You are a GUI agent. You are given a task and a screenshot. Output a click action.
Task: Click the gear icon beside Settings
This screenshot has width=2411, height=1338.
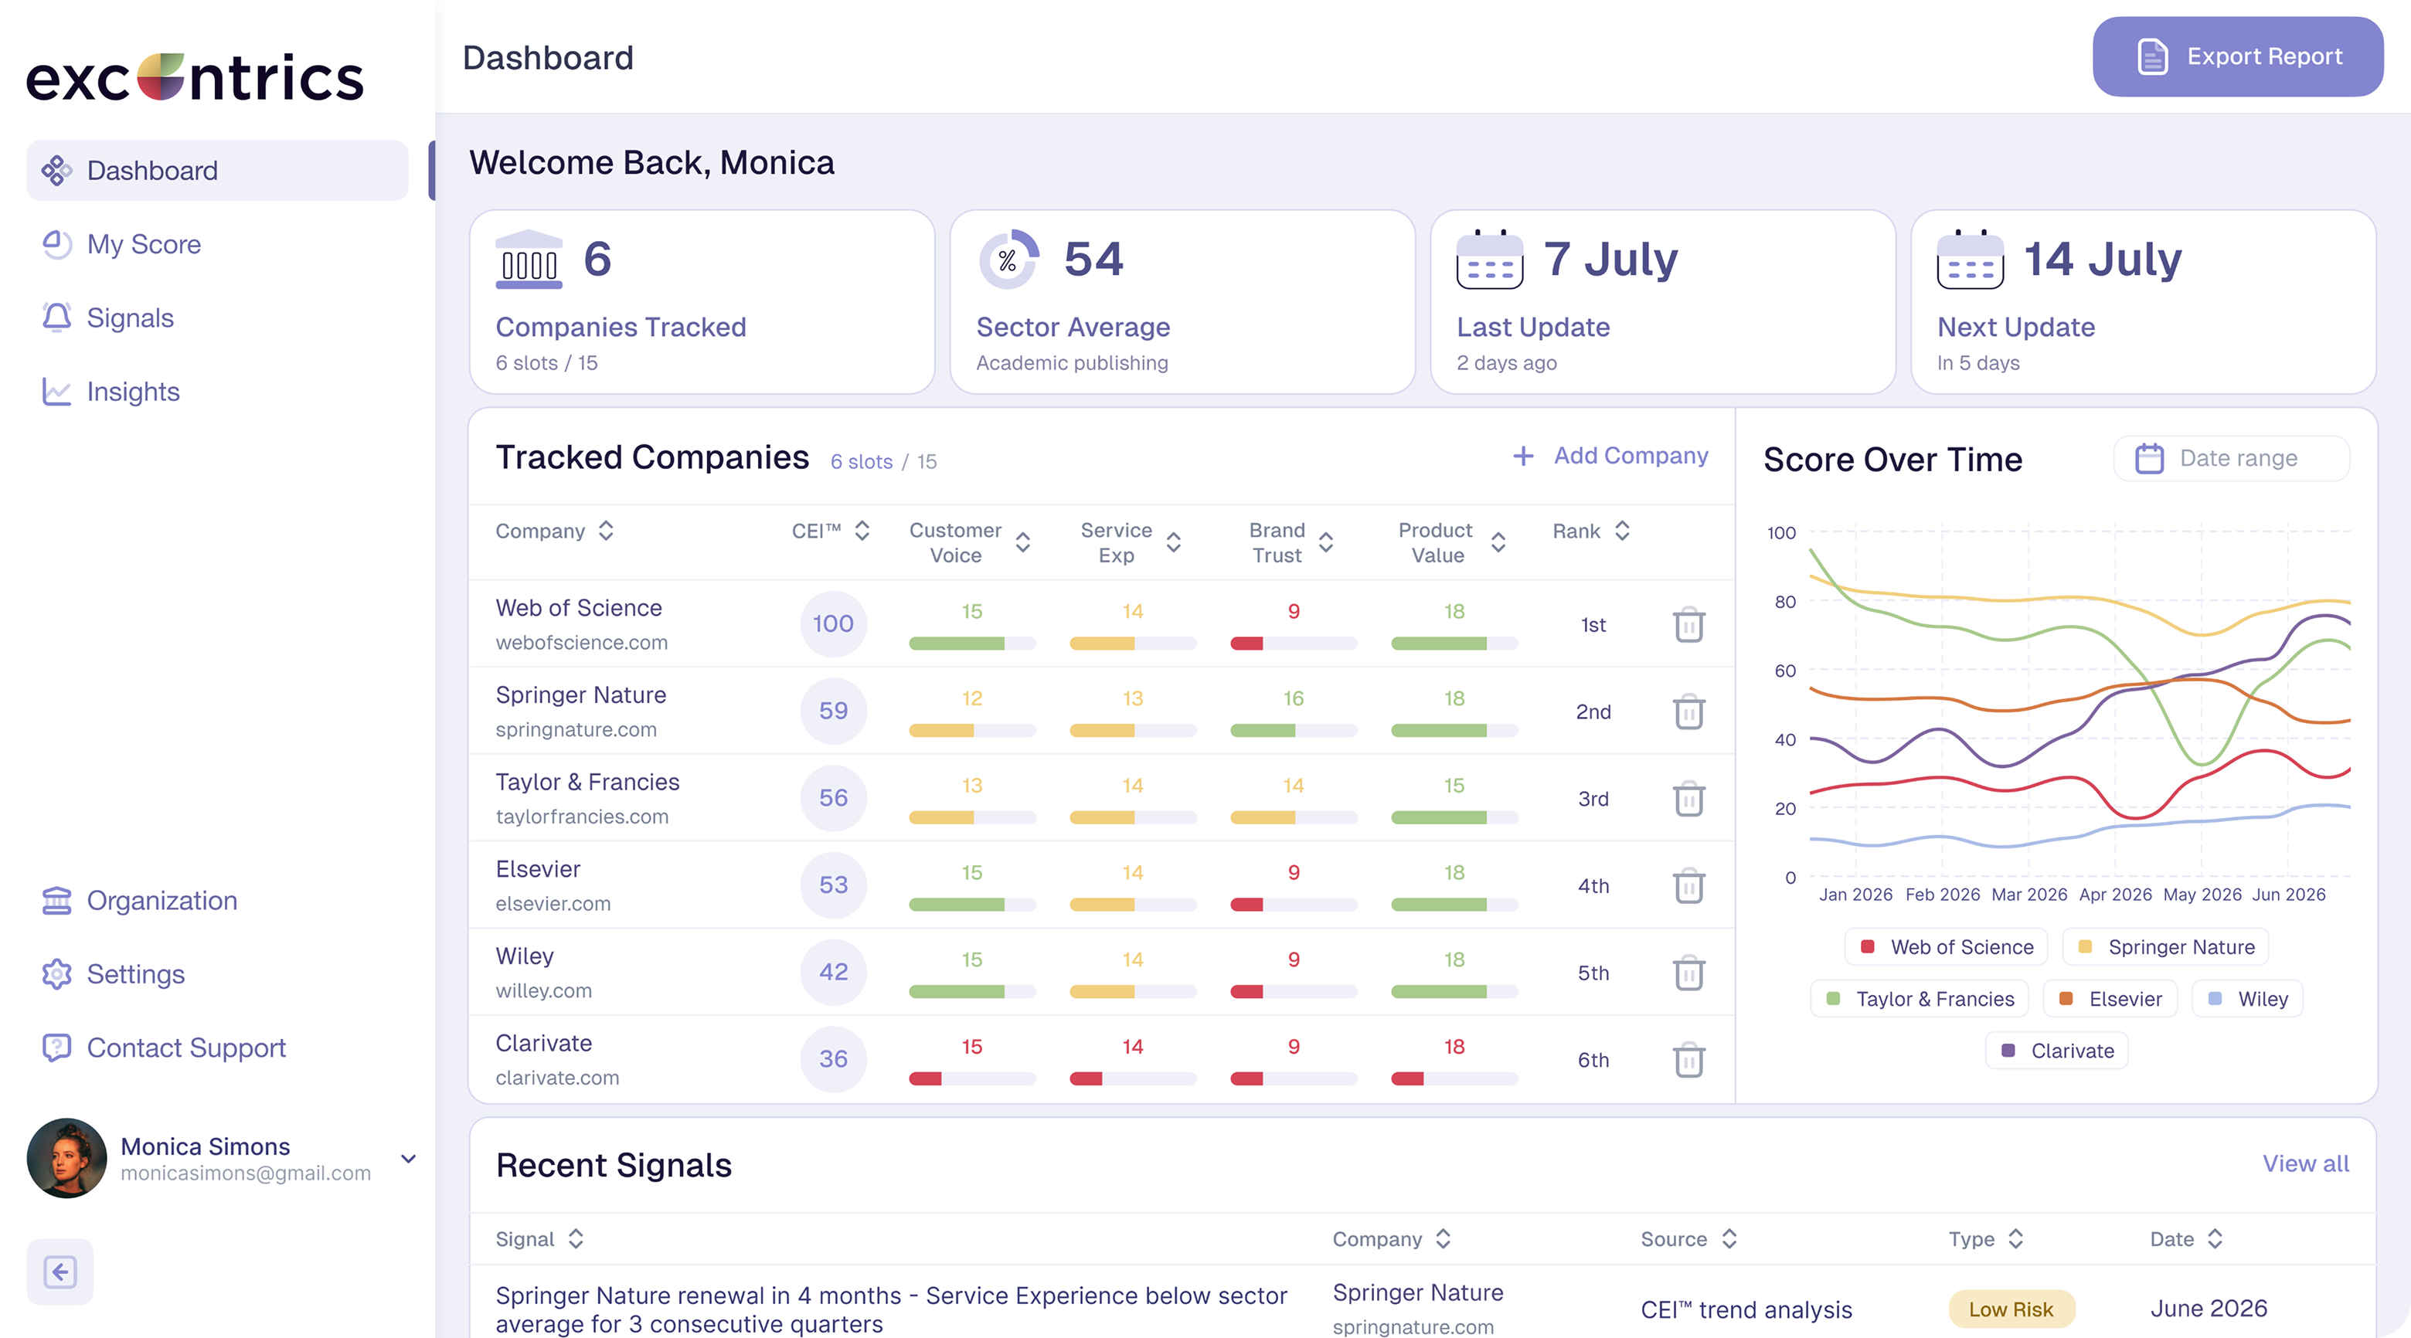[56, 974]
